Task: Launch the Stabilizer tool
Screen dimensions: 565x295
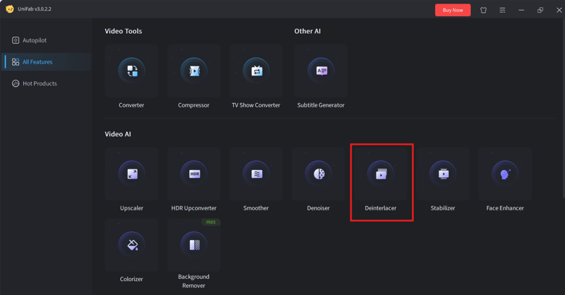Action: (x=443, y=174)
